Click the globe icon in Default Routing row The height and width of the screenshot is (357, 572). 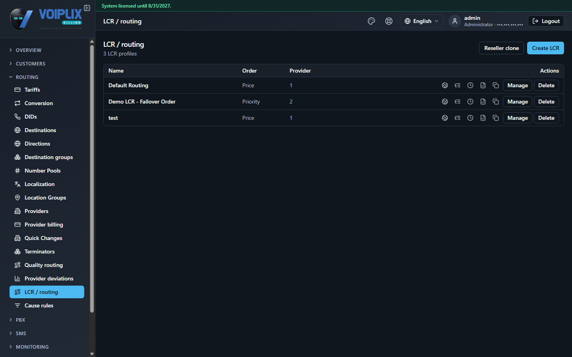coord(445,85)
